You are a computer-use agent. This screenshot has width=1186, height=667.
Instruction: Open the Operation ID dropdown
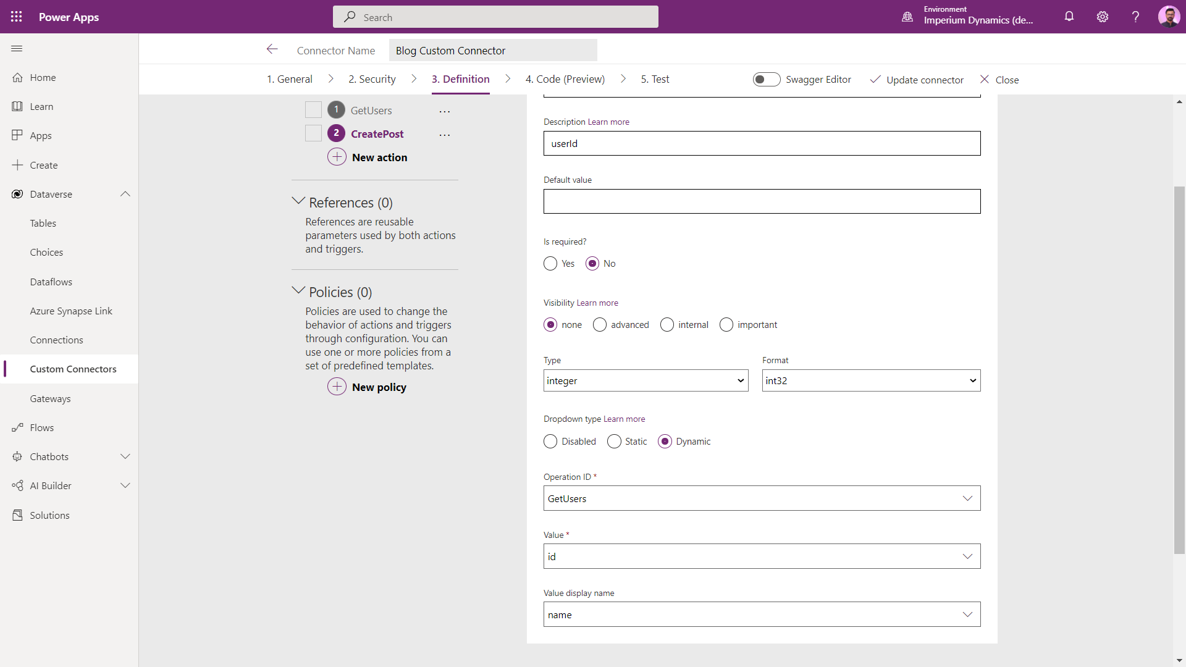(x=762, y=498)
